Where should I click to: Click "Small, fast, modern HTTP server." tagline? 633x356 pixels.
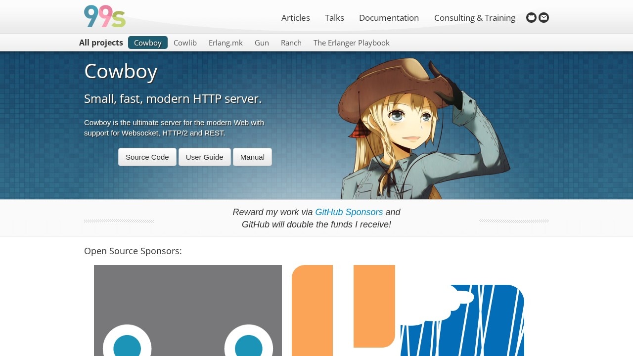[x=173, y=99]
